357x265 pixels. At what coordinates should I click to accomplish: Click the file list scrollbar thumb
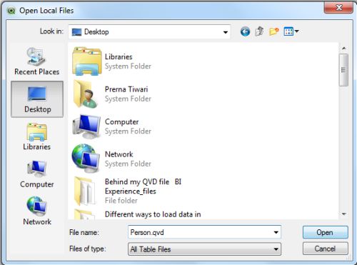(x=343, y=70)
